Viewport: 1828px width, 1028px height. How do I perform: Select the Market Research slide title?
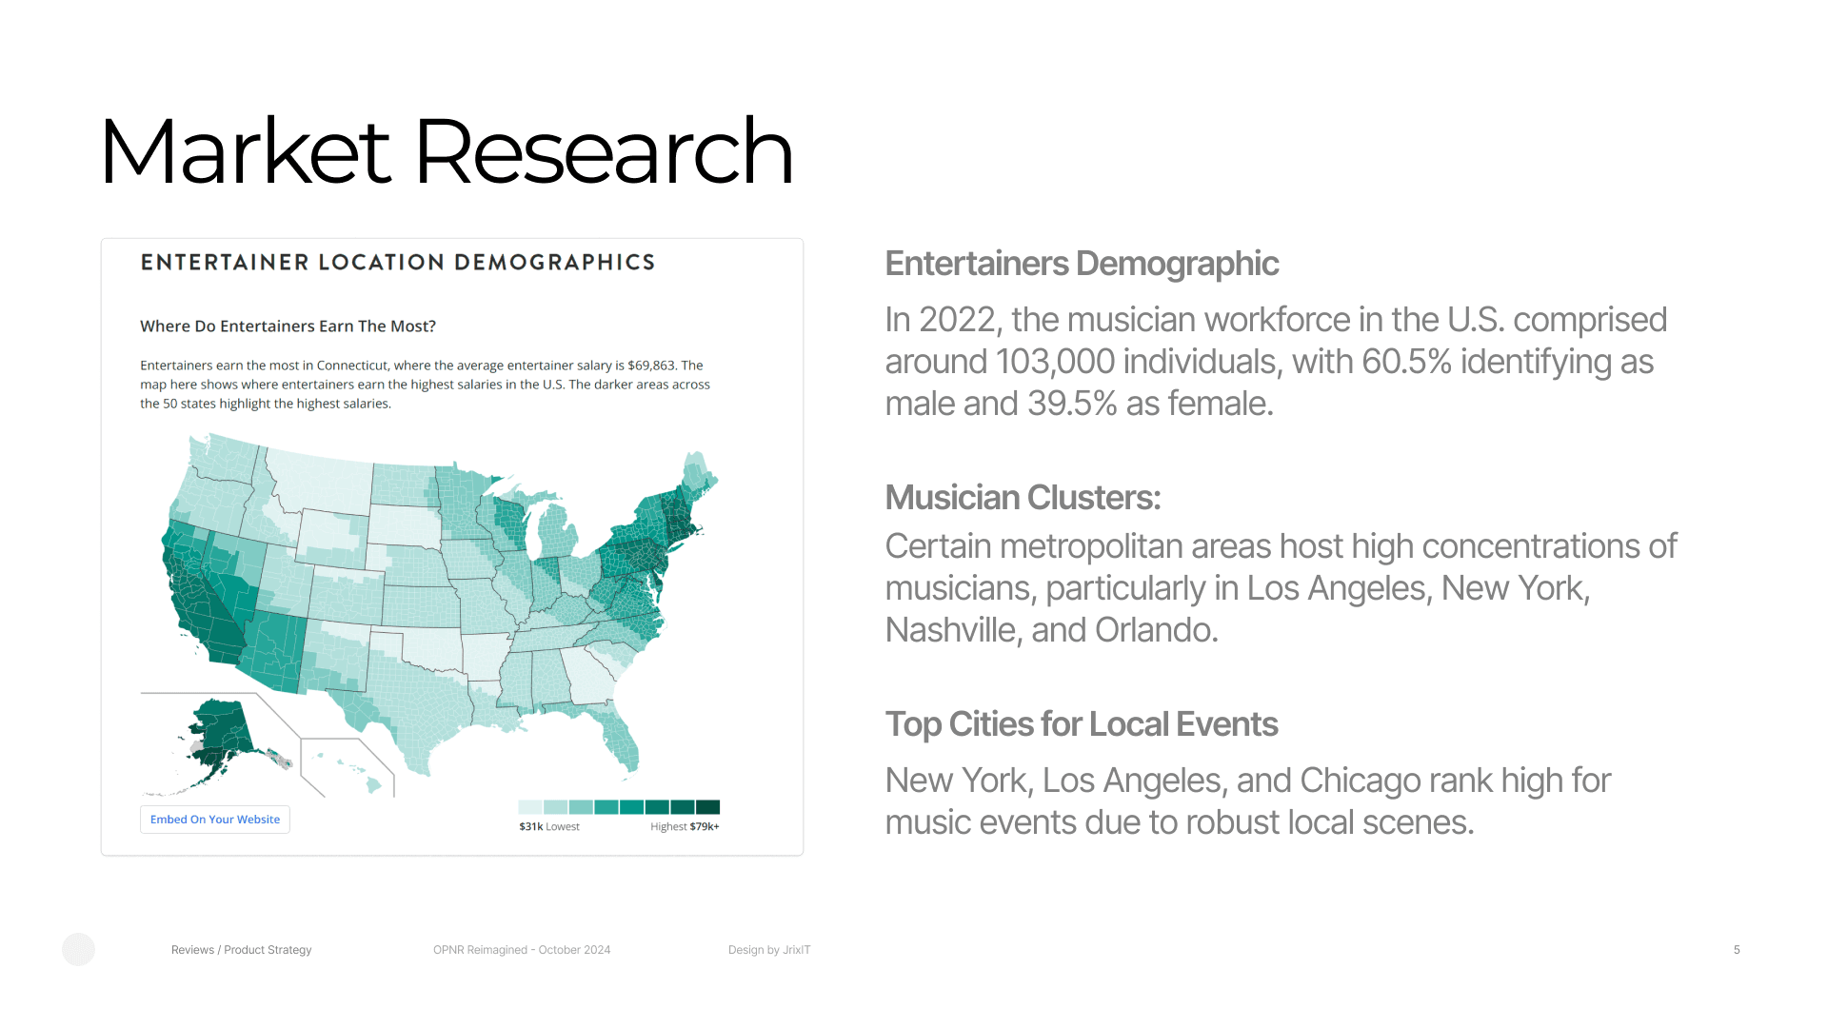tap(446, 151)
